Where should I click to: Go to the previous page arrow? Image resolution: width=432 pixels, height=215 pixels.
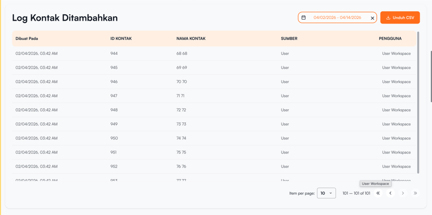pyautogui.click(x=391, y=193)
